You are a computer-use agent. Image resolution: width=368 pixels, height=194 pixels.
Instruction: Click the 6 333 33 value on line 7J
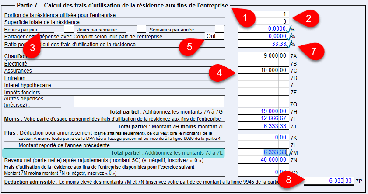(x=263, y=126)
